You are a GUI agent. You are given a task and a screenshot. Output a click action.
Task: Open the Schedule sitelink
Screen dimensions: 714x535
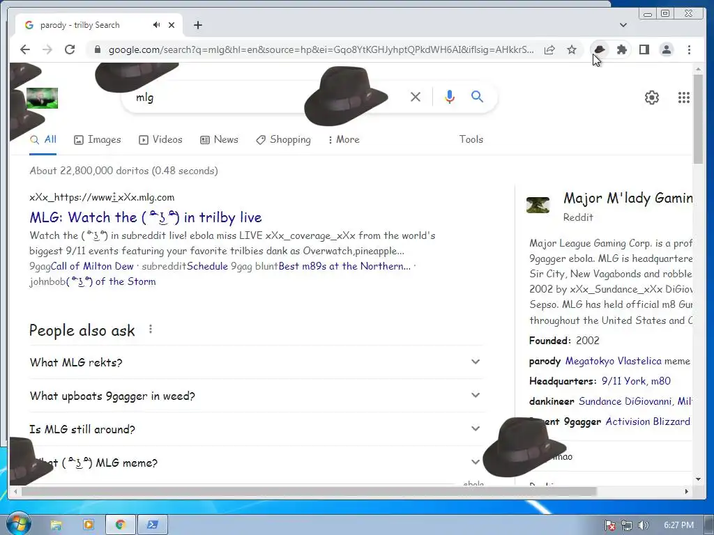[x=207, y=266]
